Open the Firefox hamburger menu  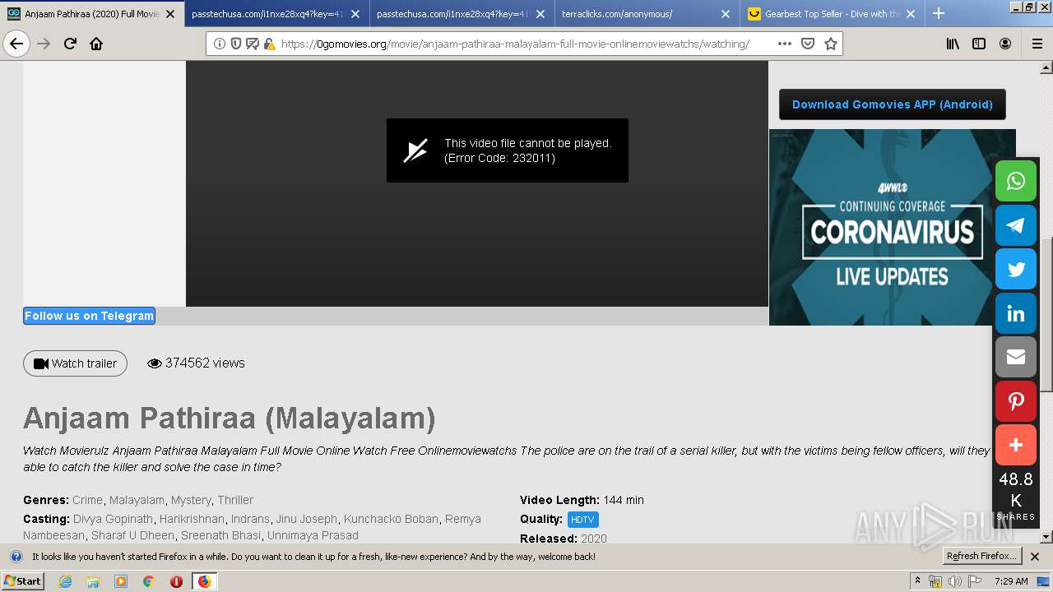tap(1037, 44)
